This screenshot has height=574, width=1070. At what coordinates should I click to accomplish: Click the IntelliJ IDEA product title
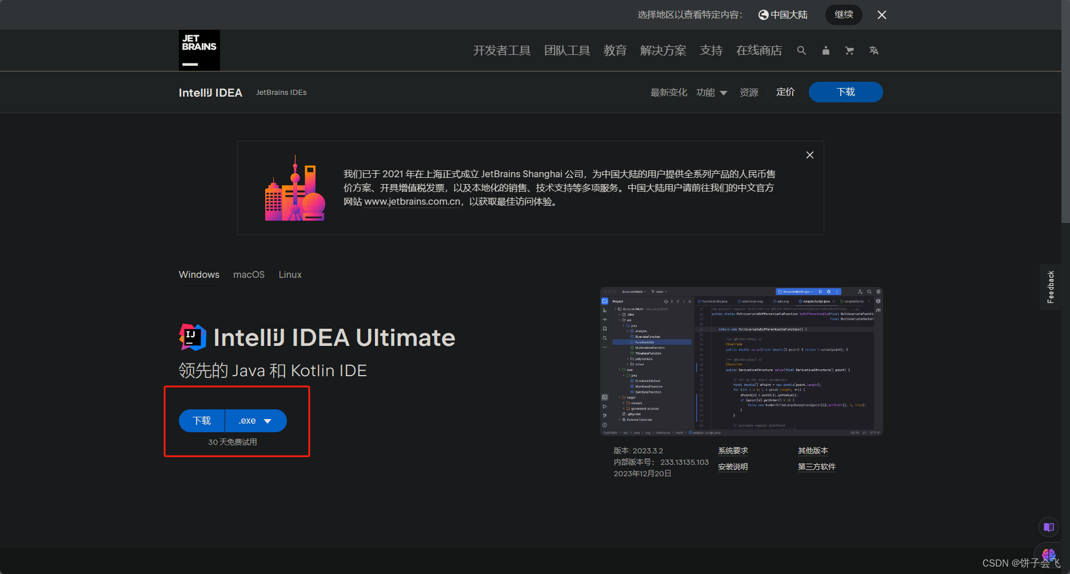[x=210, y=93]
